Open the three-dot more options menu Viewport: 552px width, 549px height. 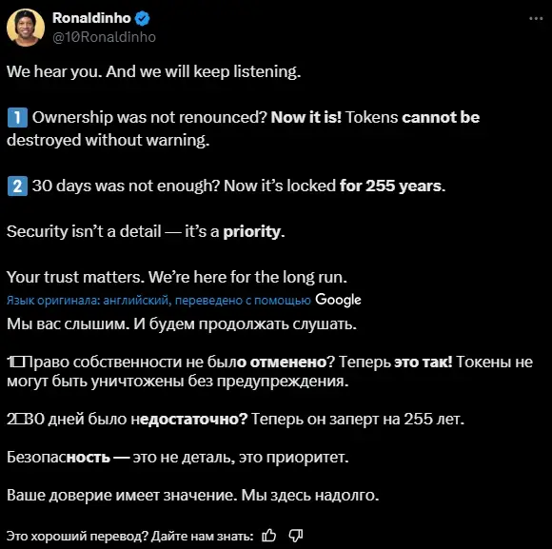[x=536, y=18]
